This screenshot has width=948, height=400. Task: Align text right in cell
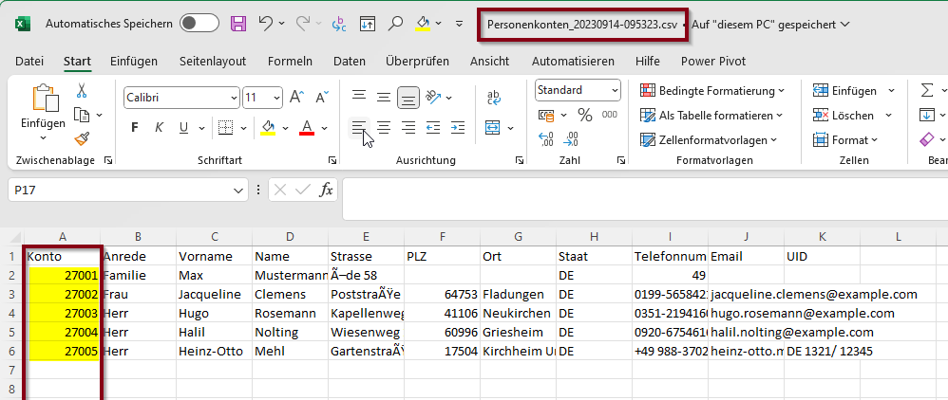pos(408,127)
